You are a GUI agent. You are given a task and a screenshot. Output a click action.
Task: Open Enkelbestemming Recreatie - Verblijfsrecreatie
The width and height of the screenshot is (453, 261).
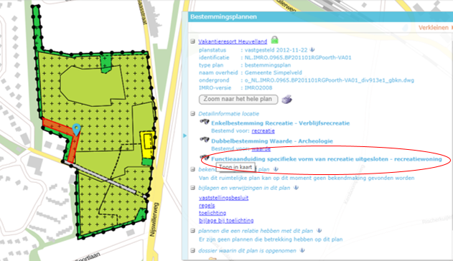(x=280, y=123)
